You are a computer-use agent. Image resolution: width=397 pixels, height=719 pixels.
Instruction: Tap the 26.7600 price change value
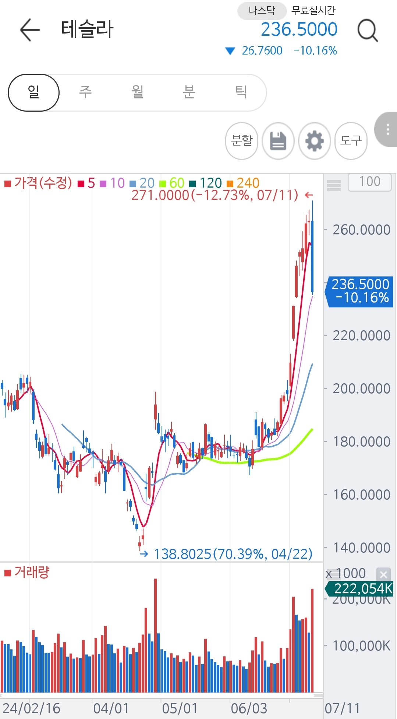(x=262, y=50)
